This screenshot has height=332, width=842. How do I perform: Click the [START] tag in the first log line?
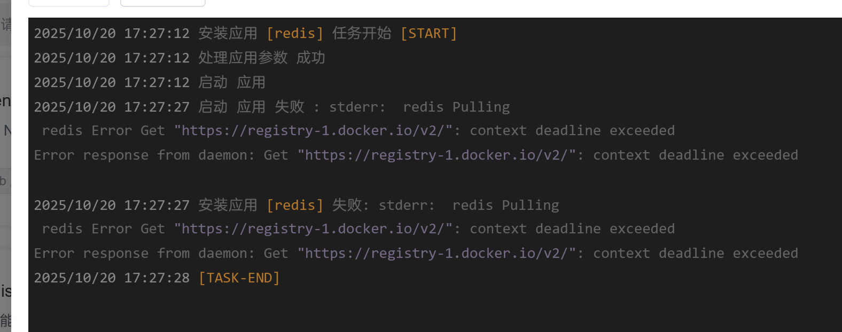pos(428,34)
